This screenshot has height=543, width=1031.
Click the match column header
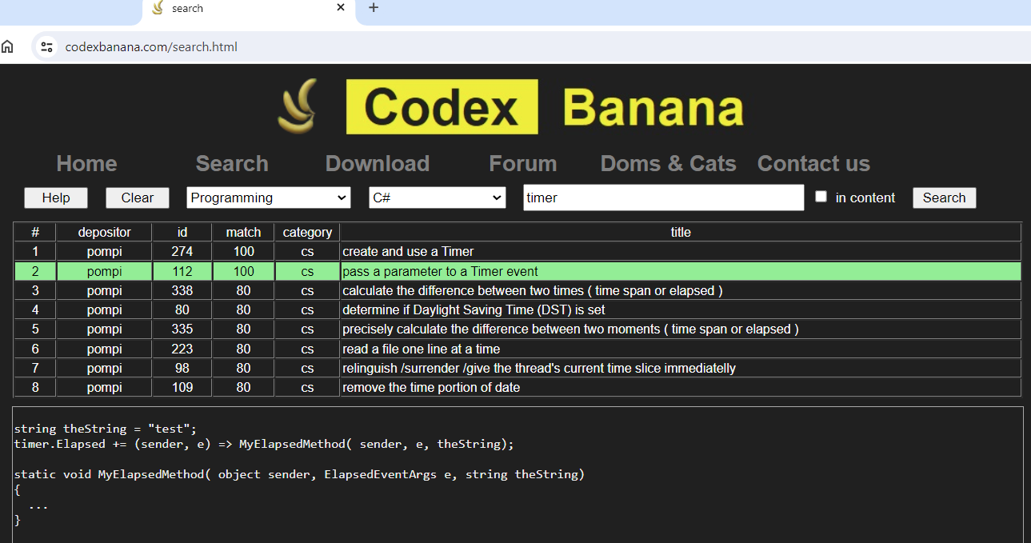coord(244,232)
